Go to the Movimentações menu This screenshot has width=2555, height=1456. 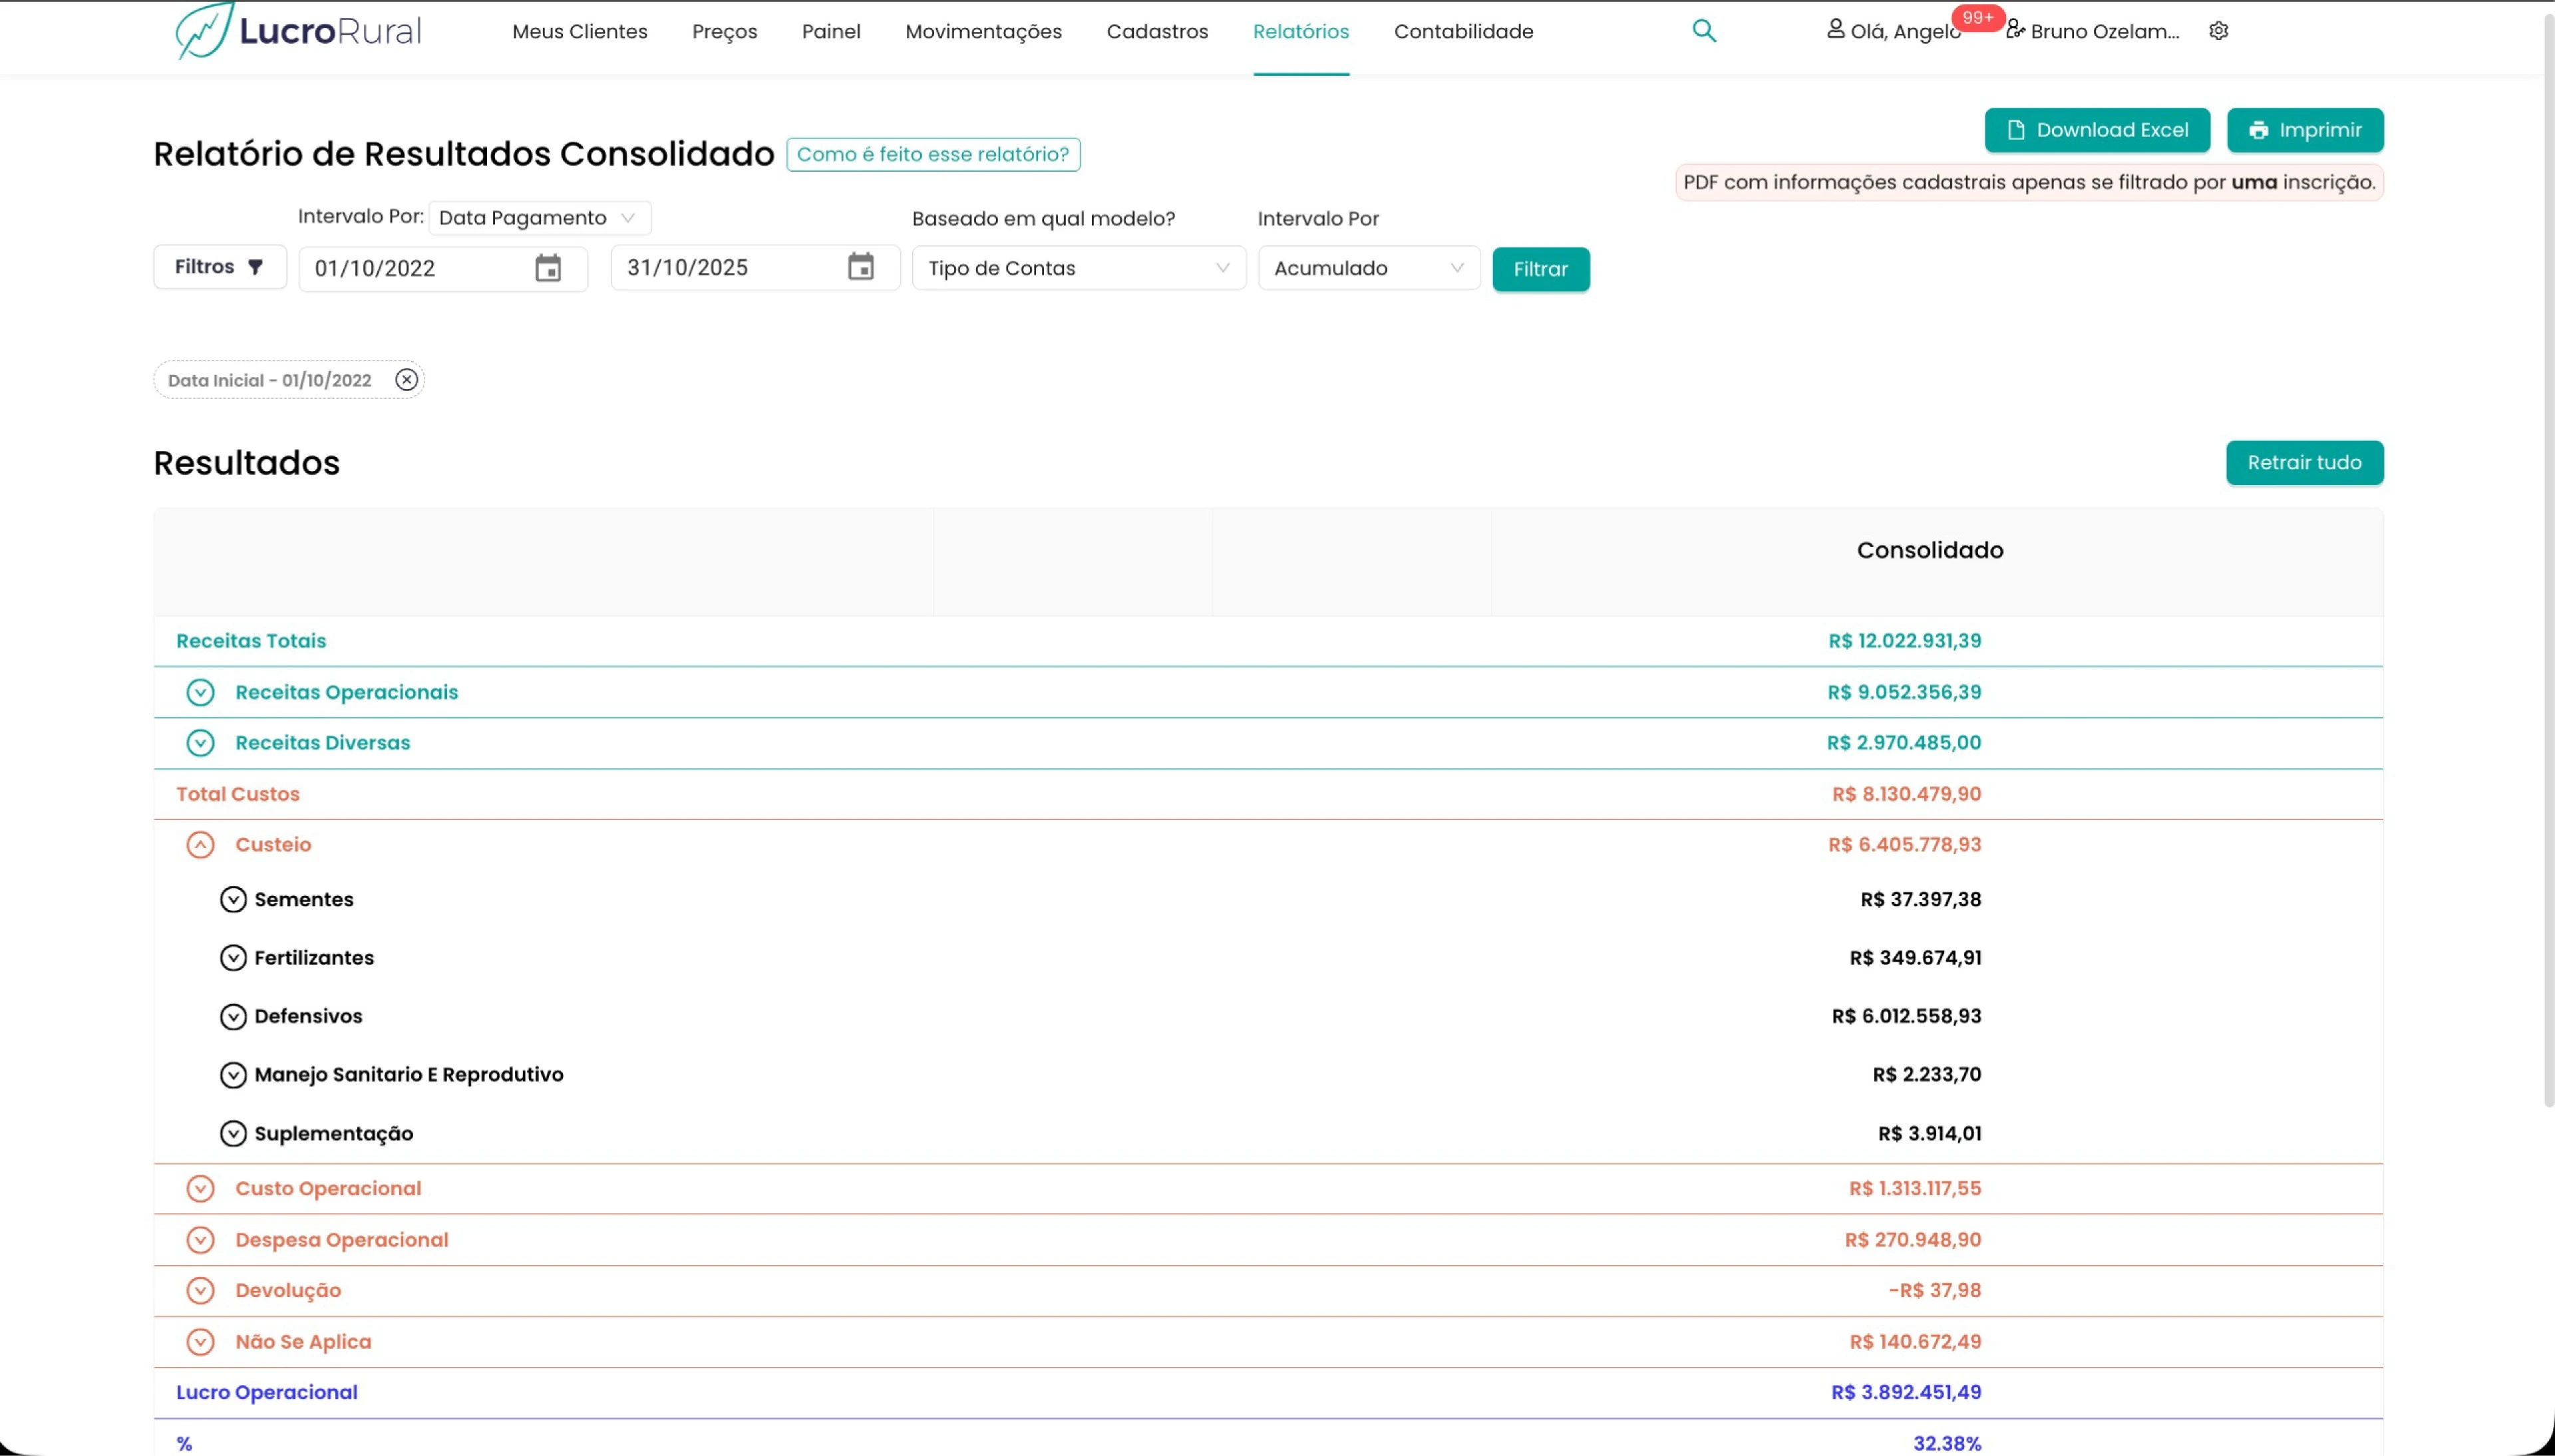coord(983,31)
